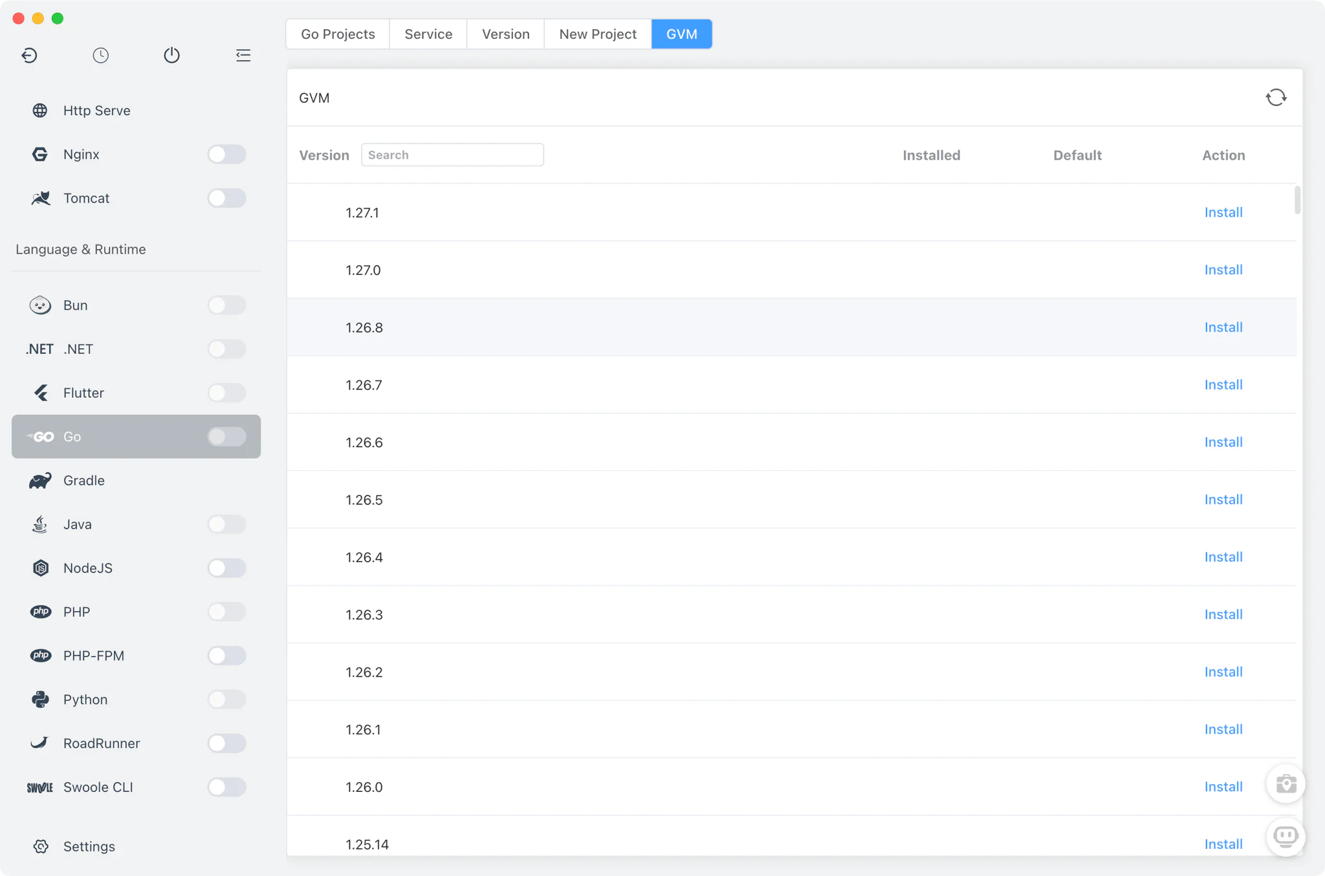
Task: Collapse the sidebar menu list icon
Action: tap(243, 55)
